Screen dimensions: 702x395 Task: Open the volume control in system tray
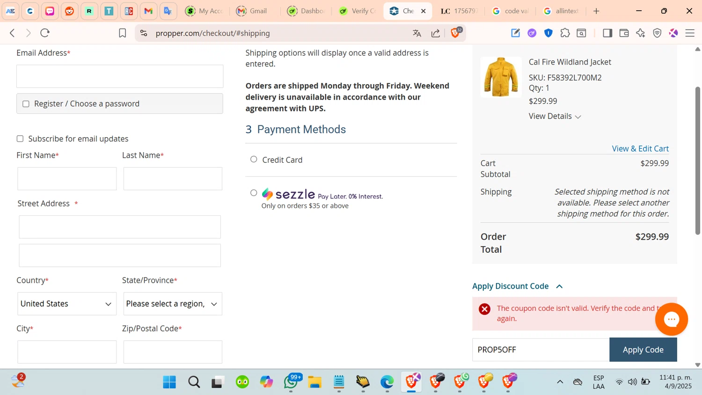tap(632, 382)
